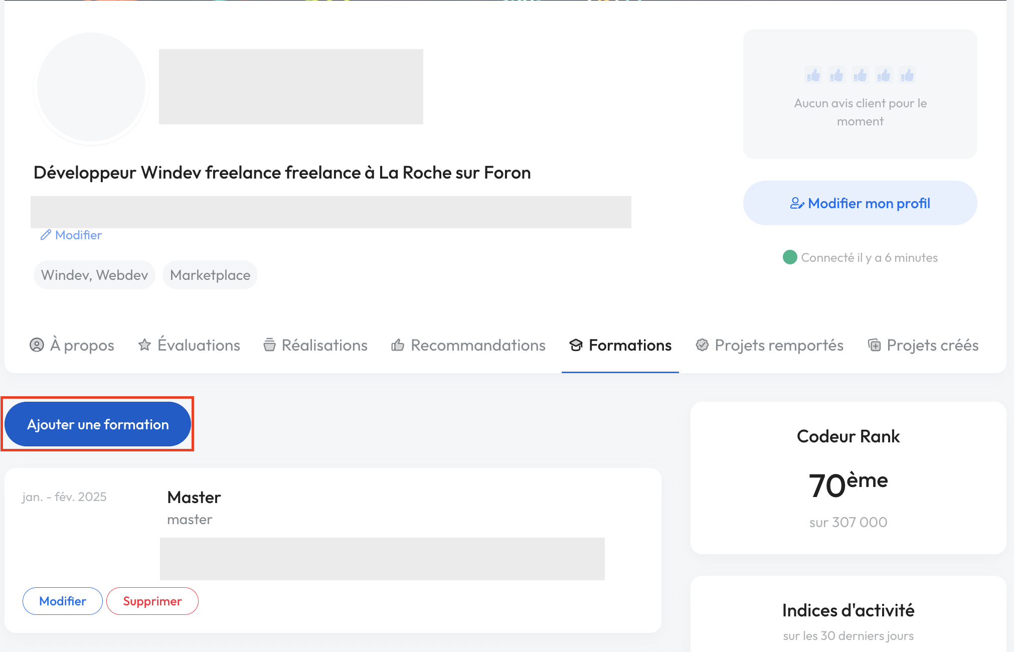Image resolution: width=1014 pixels, height=652 pixels.
Task: Click the Formations graduation cap icon
Action: tap(576, 345)
